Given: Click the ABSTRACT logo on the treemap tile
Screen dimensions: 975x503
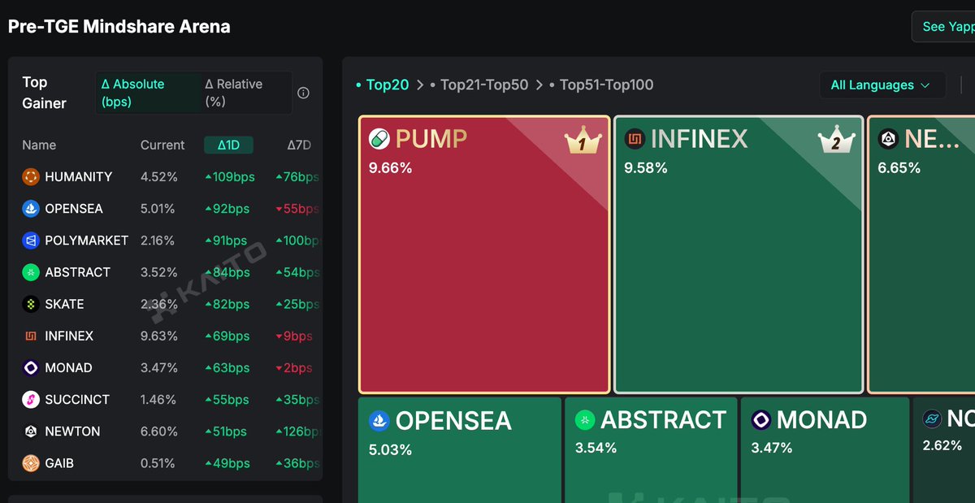Looking at the screenshot, I should point(585,420).
